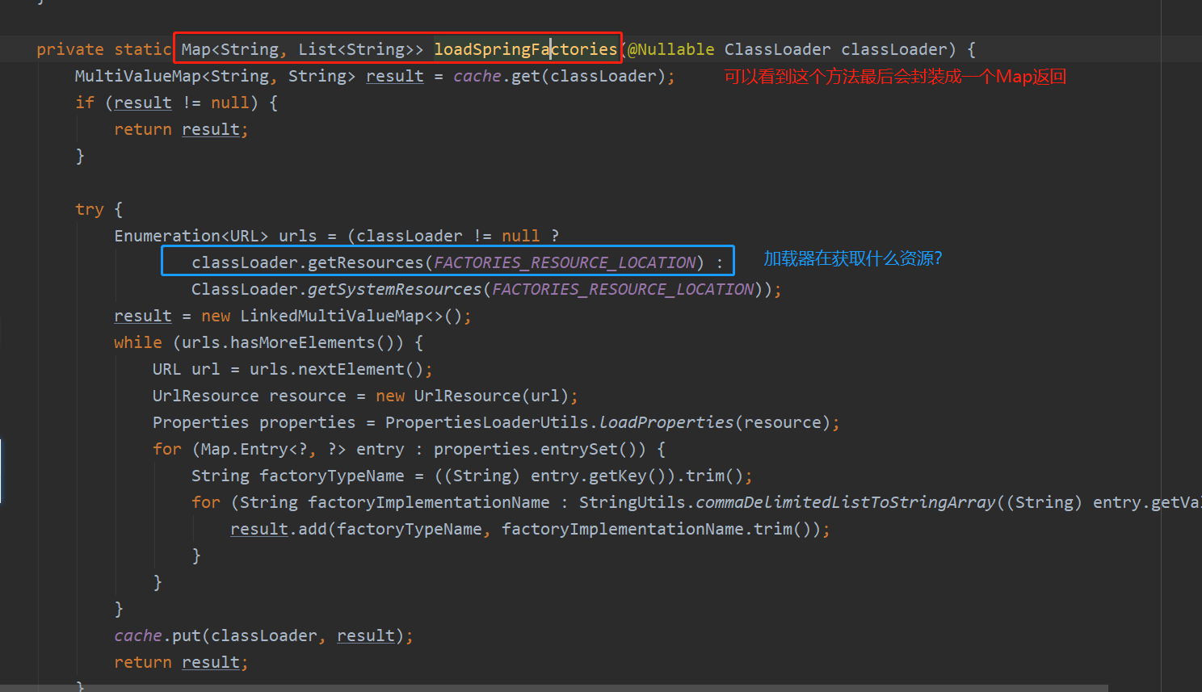Click the loadProperties method call

(x=666, y=422)
